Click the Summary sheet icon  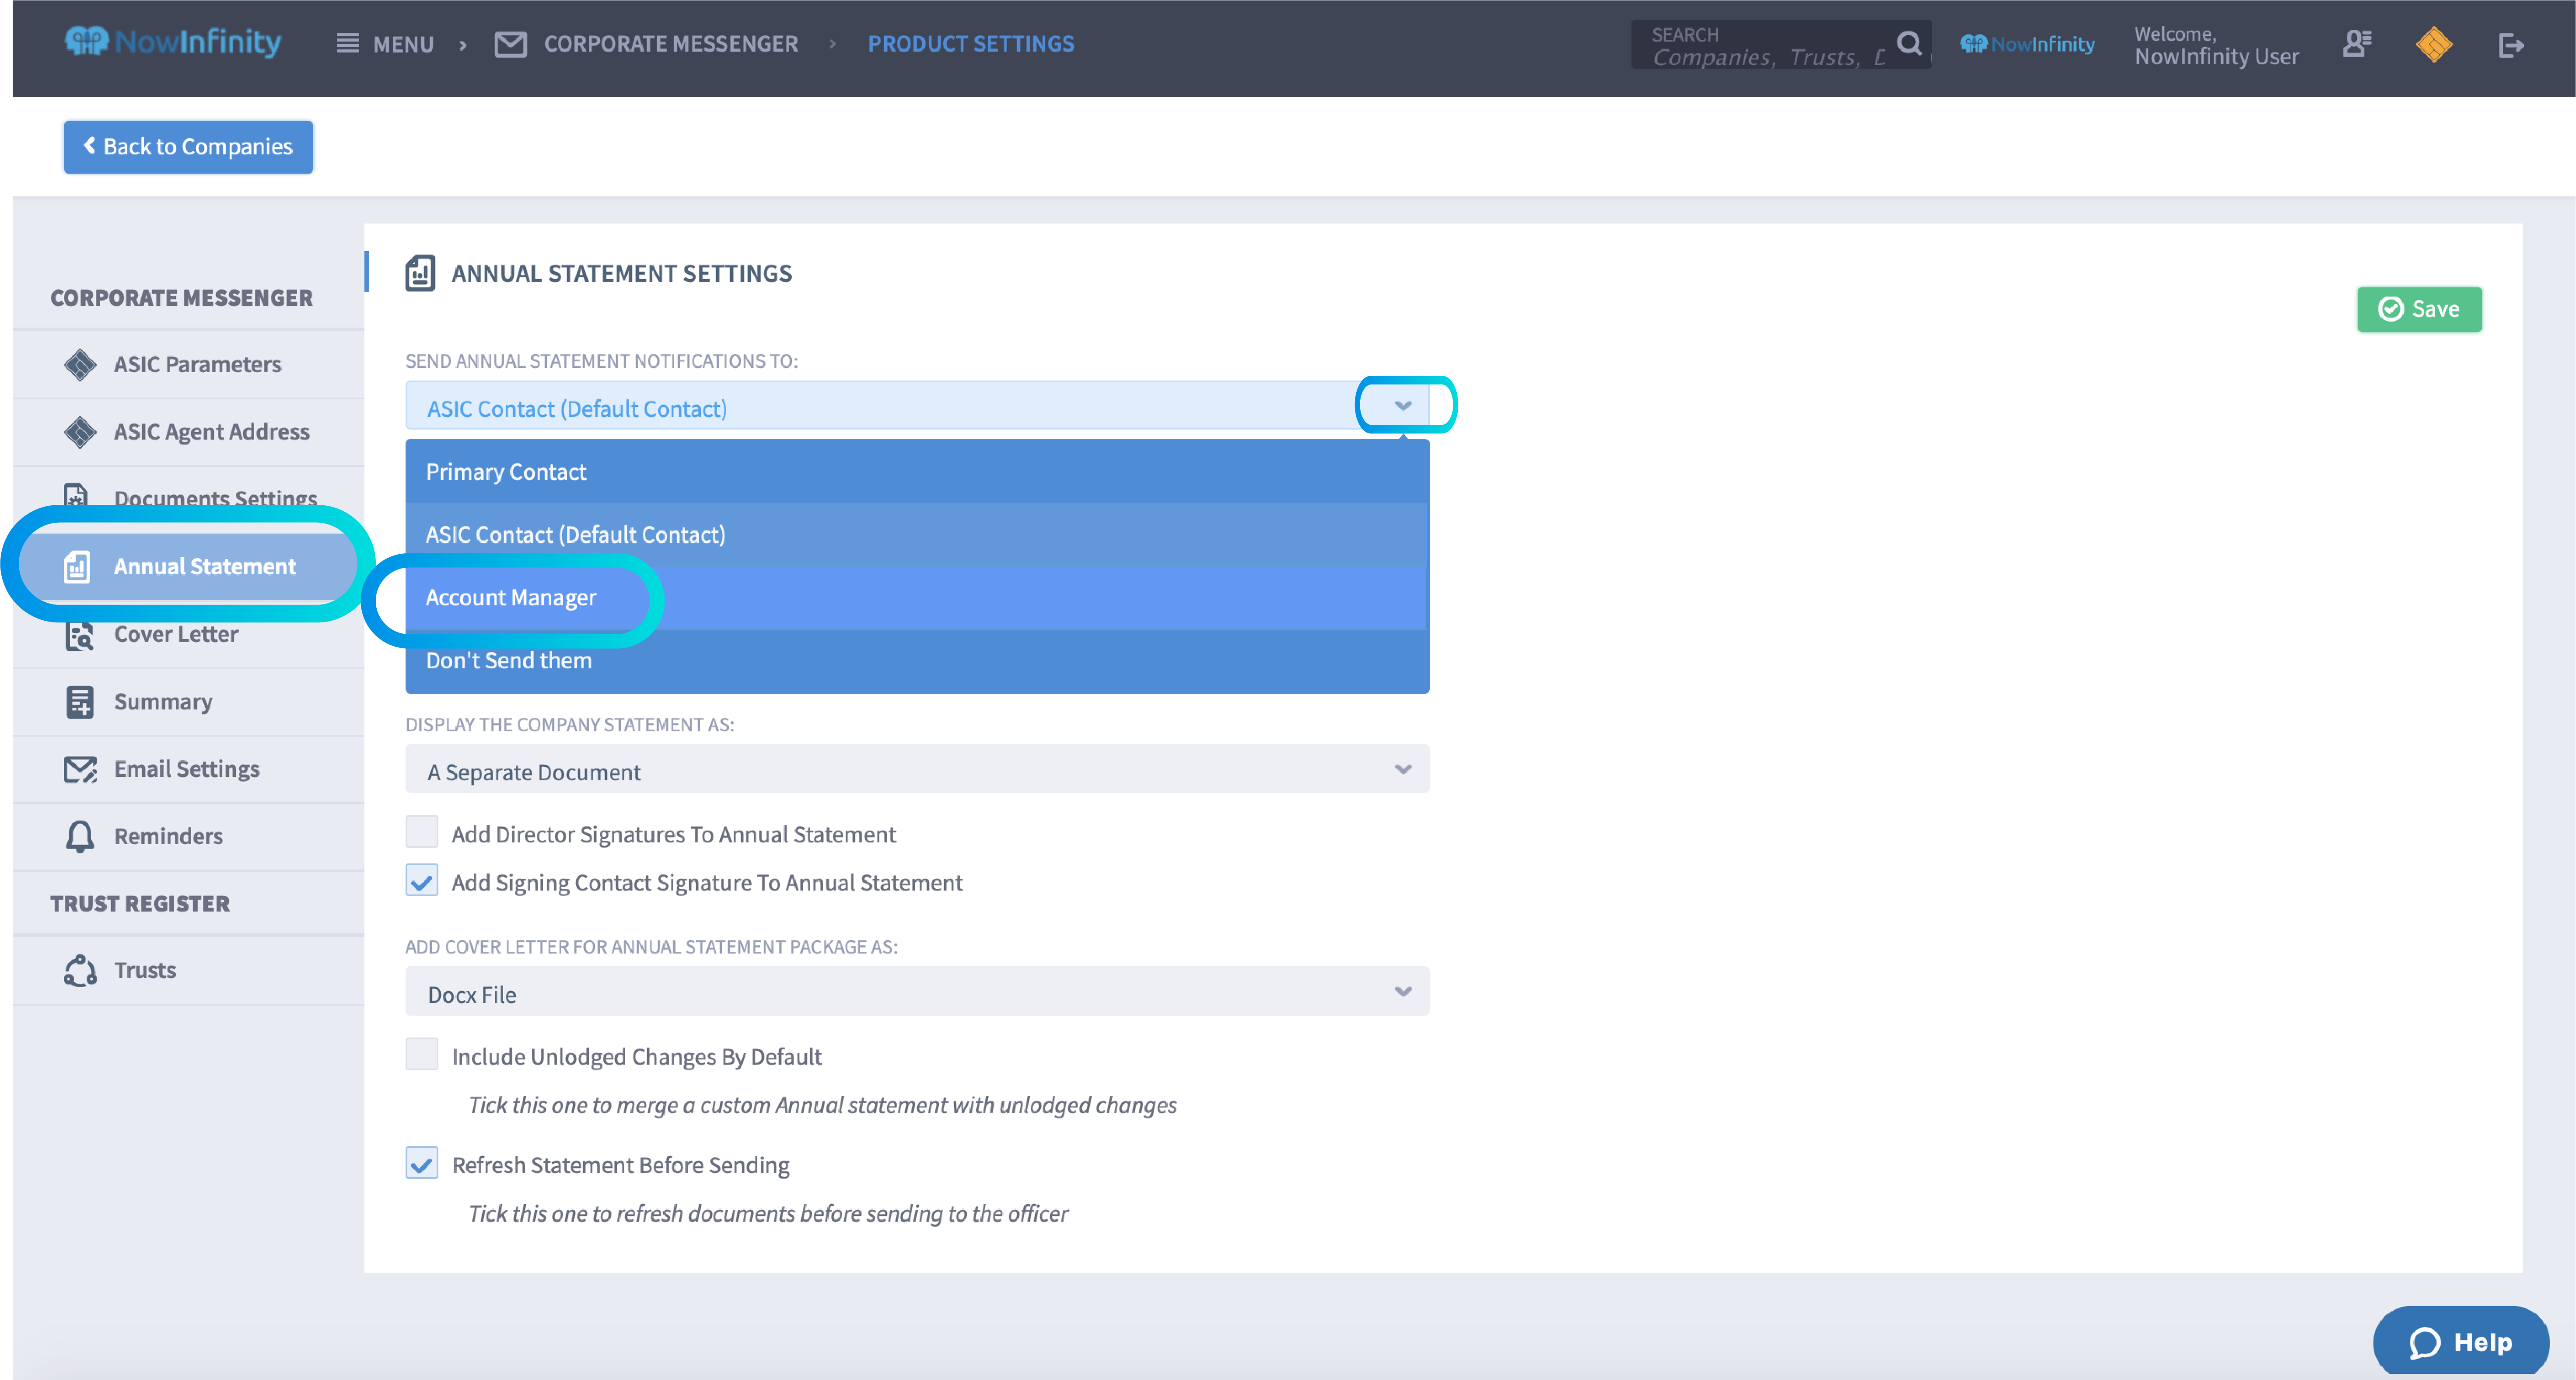point(80,701)
